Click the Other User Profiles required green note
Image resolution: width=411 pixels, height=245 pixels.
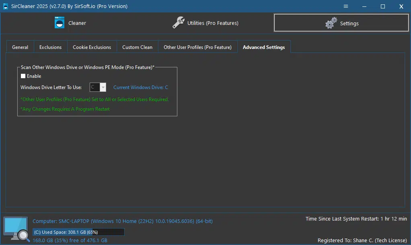pyautogui.click(x=95, y=99)
